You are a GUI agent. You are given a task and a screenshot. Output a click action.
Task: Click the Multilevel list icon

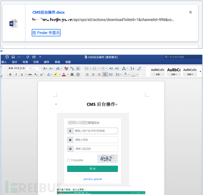(103, 68)
